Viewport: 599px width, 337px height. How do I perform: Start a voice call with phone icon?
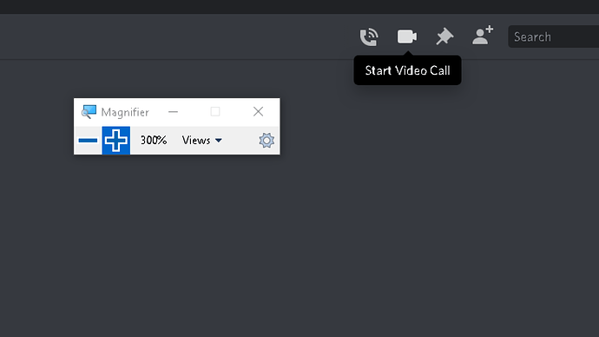click(x=369, y=36)
